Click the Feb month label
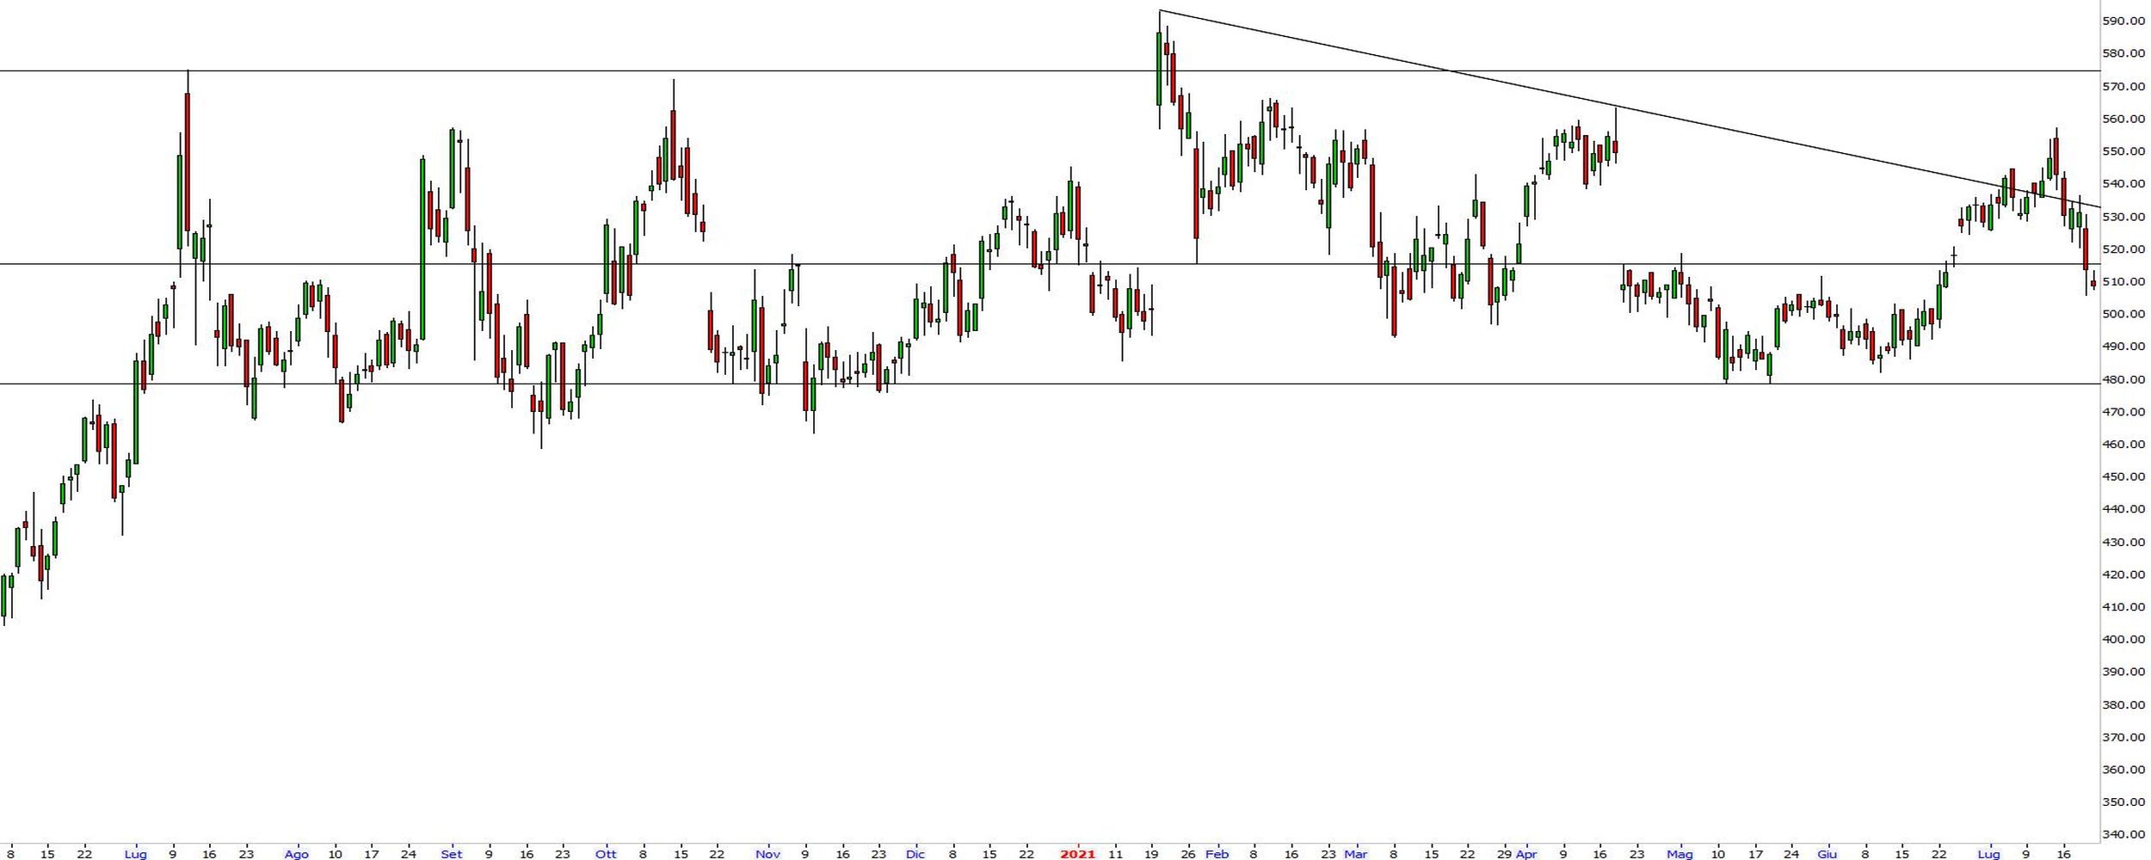 (x=1217, y=854)
